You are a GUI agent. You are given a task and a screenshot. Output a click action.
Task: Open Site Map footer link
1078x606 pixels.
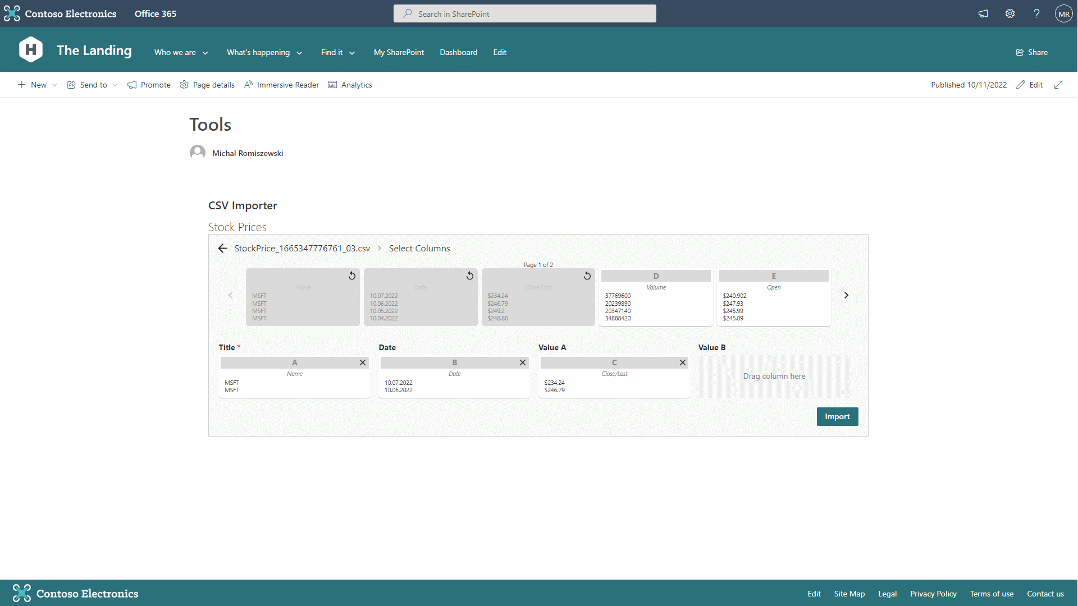click(849, 594)
